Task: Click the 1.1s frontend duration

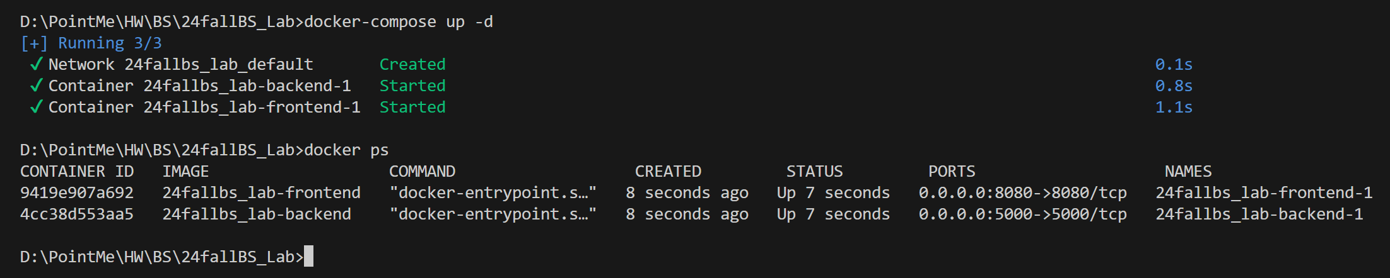Action: pos(1174,107)
